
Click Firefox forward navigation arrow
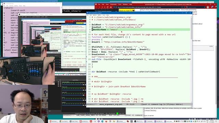pos(99,7)
